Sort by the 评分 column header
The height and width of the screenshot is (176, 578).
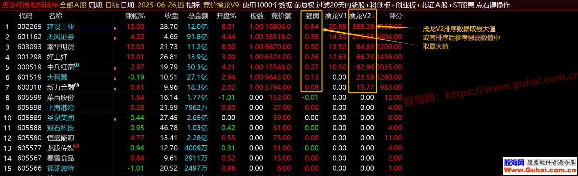coord(395,16)
